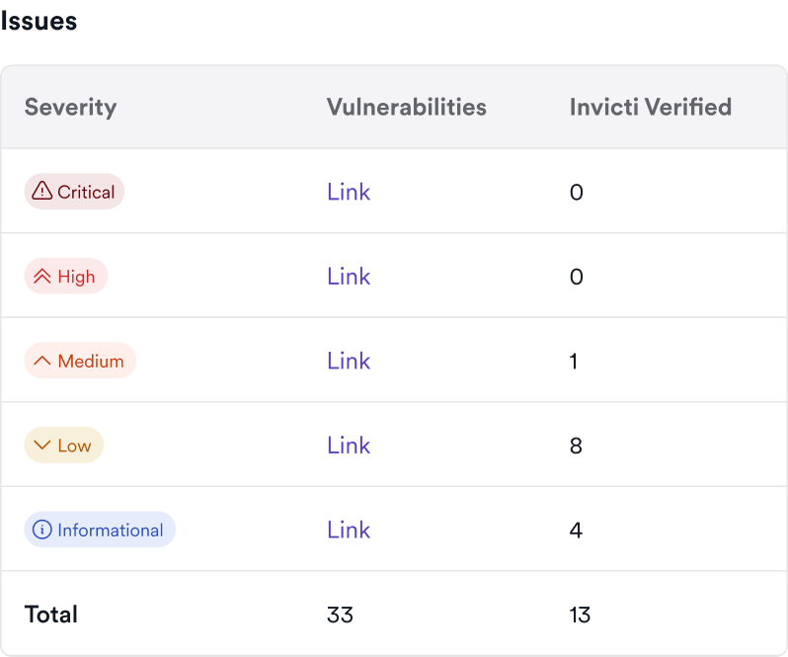The height and width of the screenshot is (657, 788).
Task: Select the Critical severity badge label
Action: pyautogui.click(x=86, y=192)
